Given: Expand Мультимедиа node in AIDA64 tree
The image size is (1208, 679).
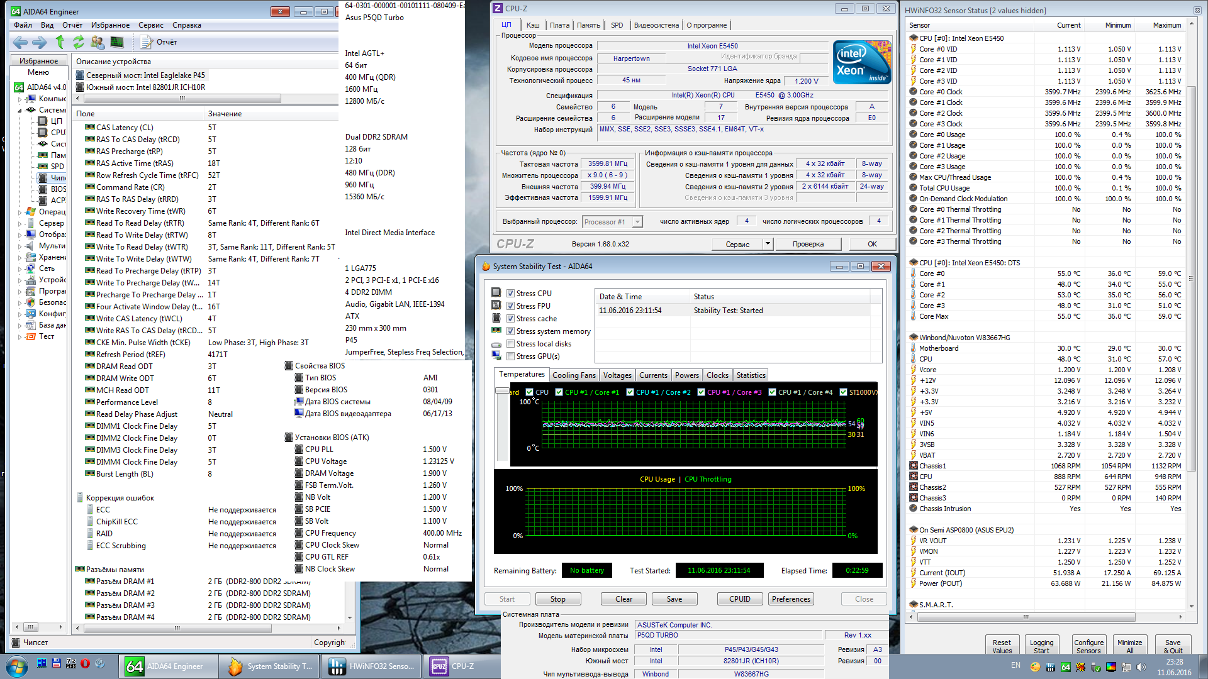Looking at the screenshot, I should pos(20,246).
